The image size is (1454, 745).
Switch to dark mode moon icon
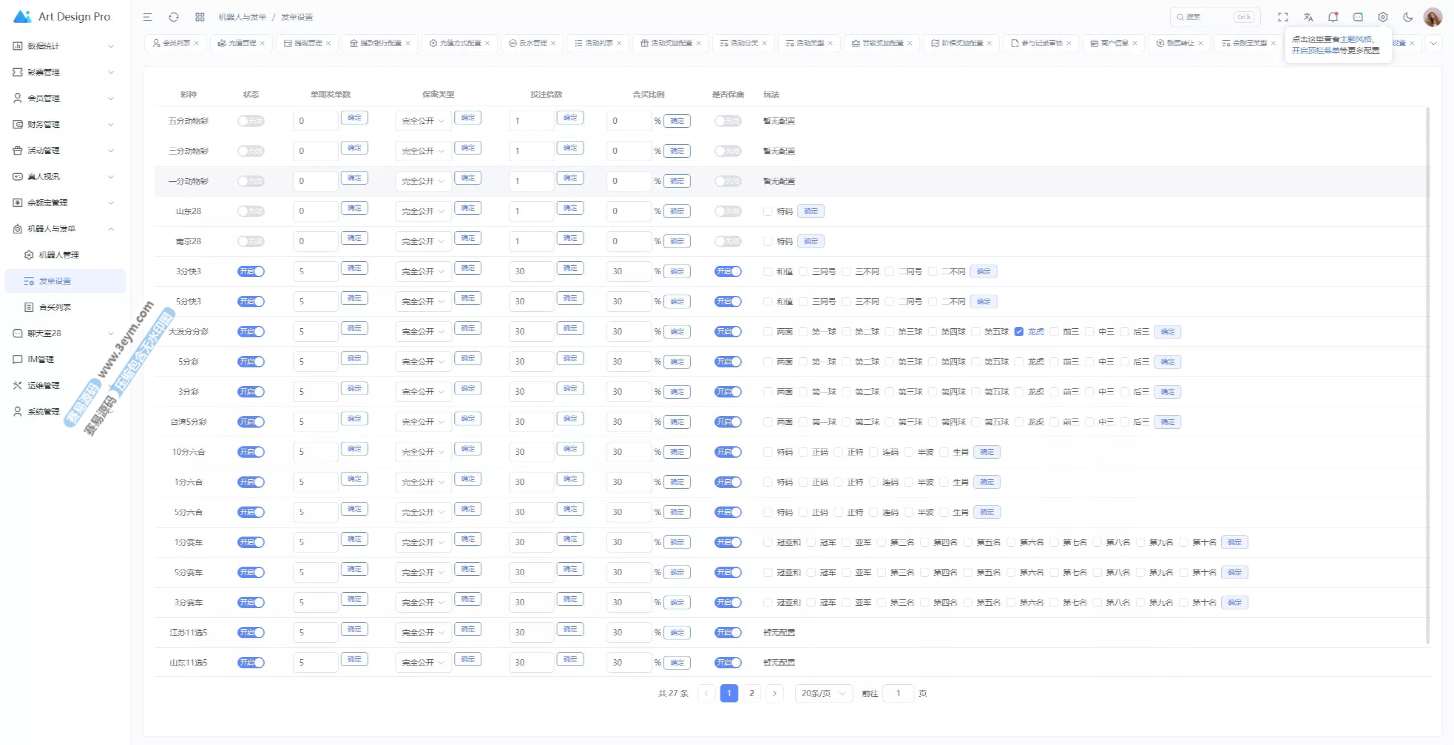coord(1408,17)
